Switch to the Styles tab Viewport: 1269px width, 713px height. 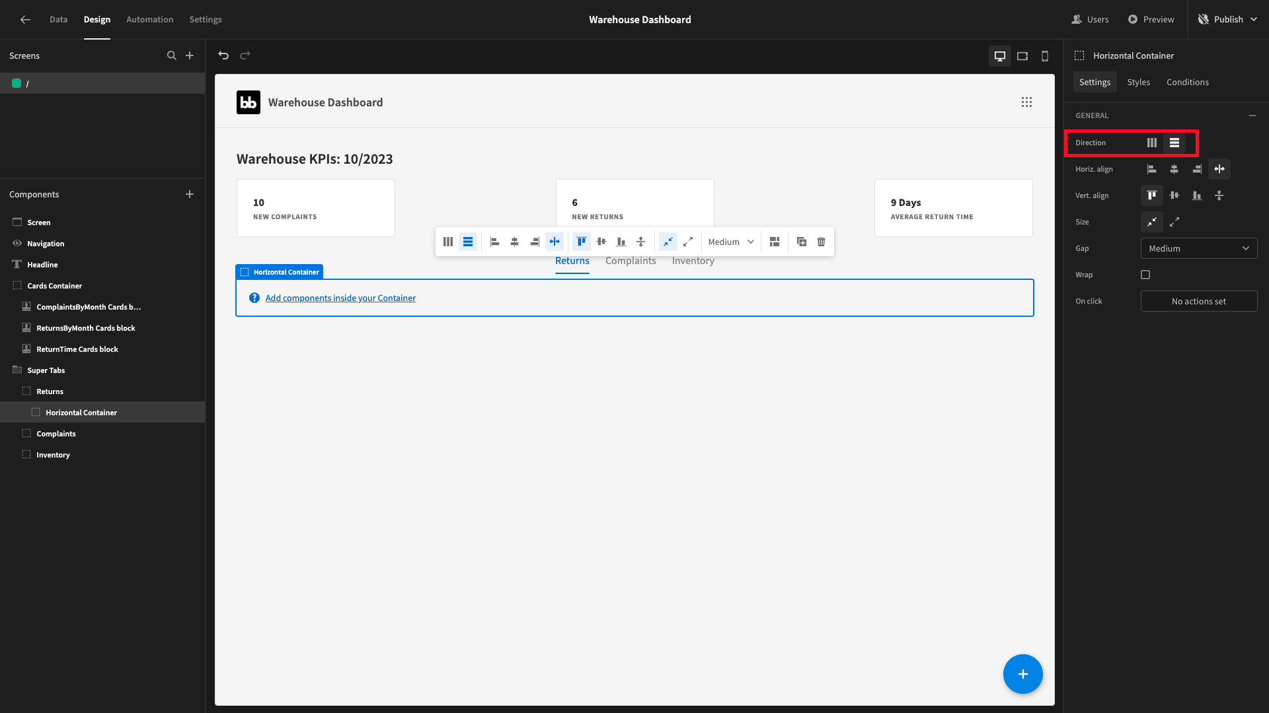(x=1138, y=82)
